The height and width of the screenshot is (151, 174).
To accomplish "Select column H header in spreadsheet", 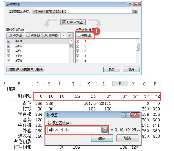I will (49, 84).
